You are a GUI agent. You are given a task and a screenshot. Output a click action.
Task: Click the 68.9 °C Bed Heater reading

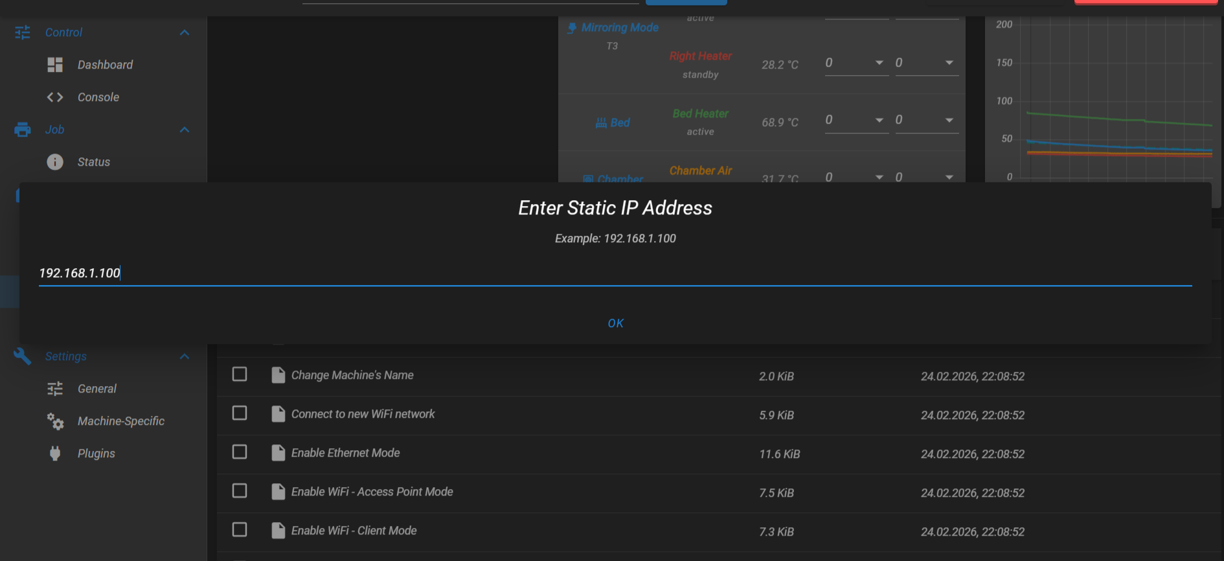tap(780, 122)
